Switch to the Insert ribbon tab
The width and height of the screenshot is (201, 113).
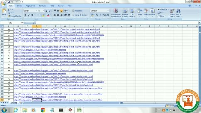pos(19,6)
